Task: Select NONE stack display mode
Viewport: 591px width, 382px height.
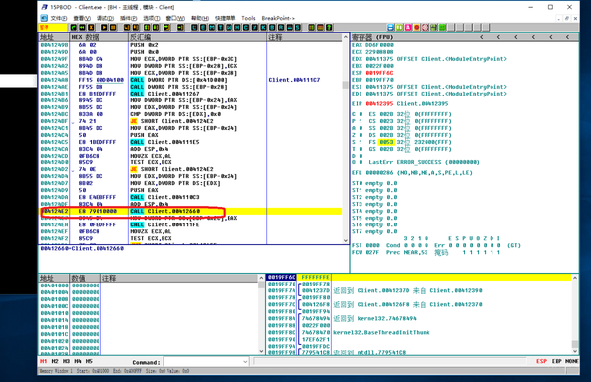Action: (572, 361)
